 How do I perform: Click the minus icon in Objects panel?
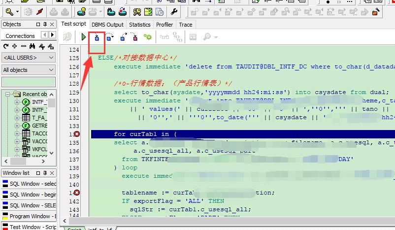[x=24, y=46]
